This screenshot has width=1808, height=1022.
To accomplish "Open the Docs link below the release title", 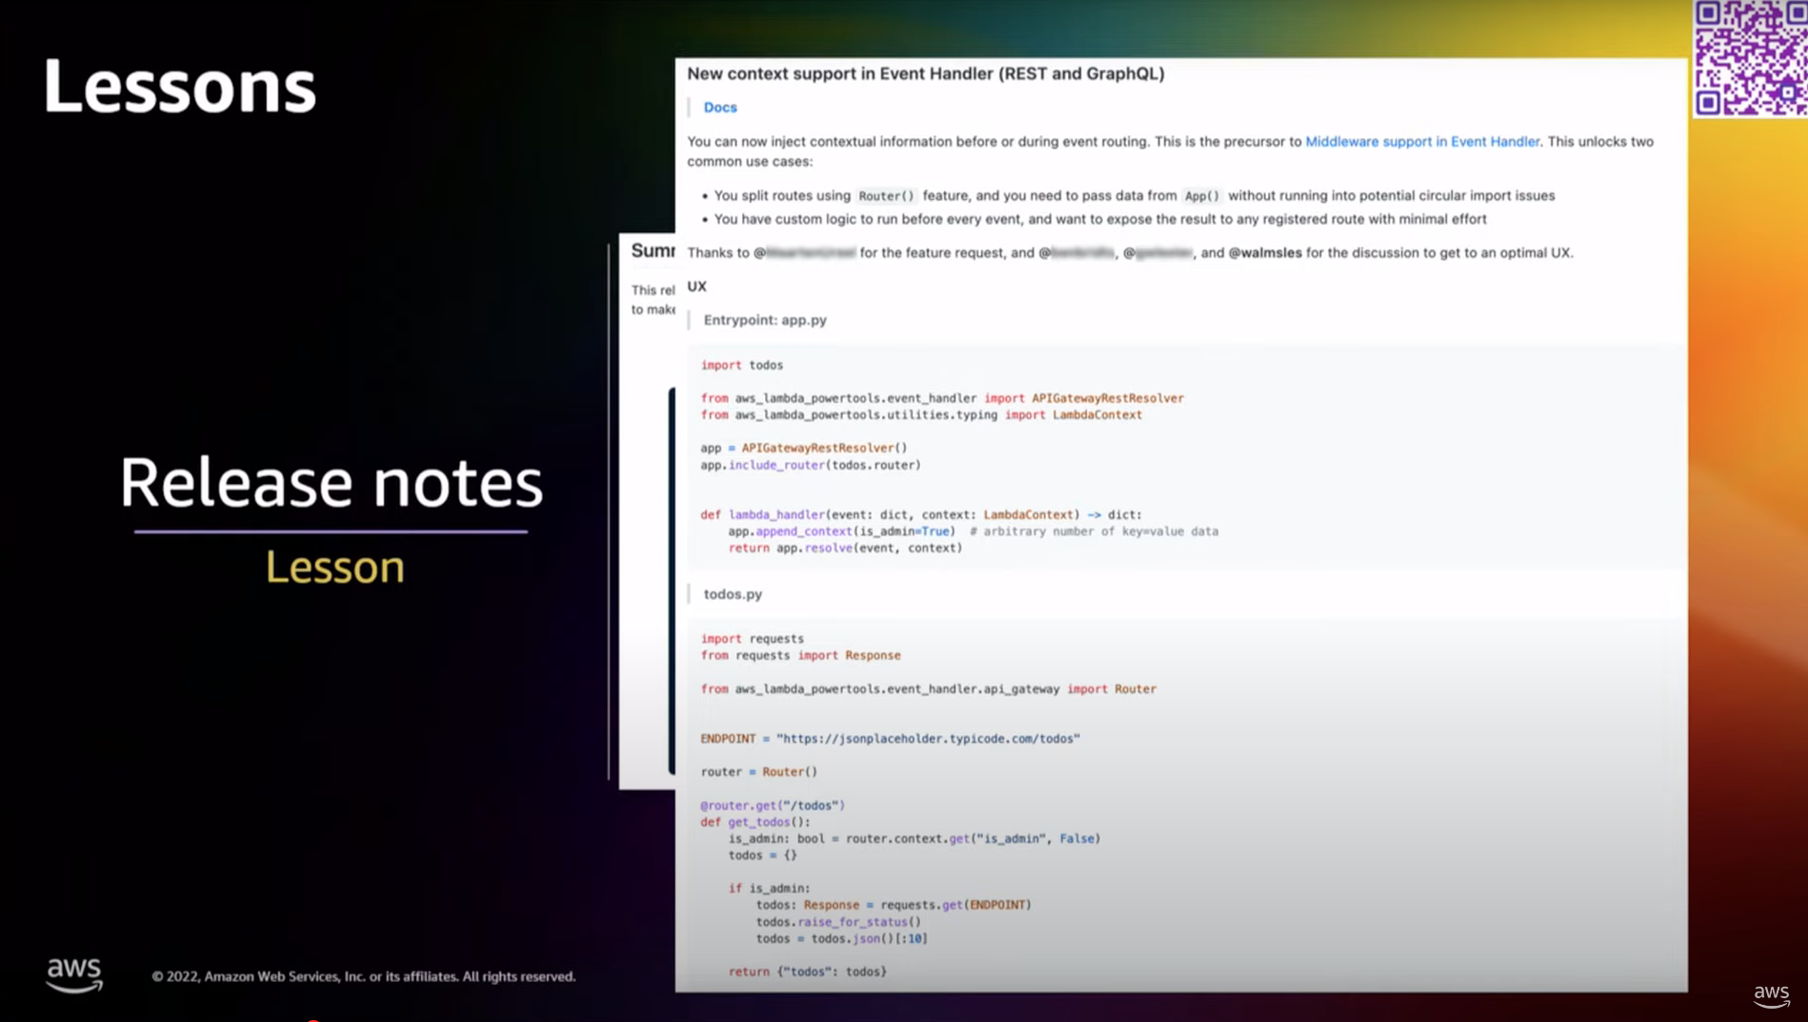I will (x=719, y=107).
